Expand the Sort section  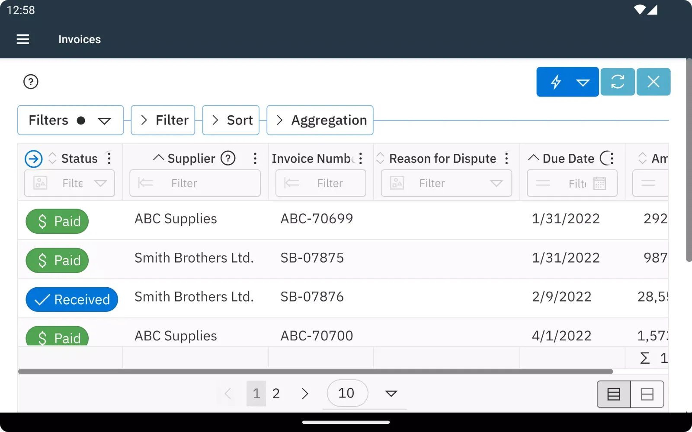tap(231, 120)
